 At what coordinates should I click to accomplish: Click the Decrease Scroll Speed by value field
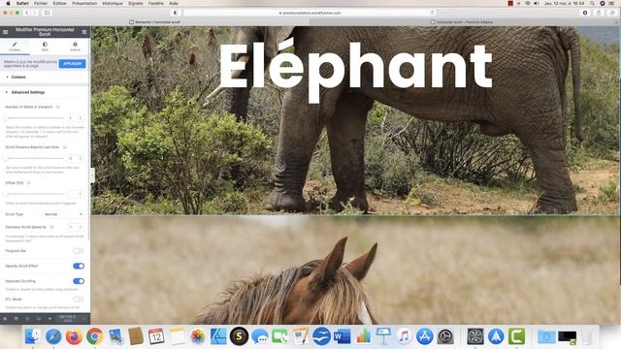[76, 227]
